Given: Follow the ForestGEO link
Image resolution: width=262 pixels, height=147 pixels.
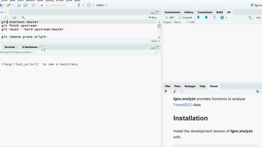Looking at the screenshot, I should pyautogui.click(x=183, y=105).
